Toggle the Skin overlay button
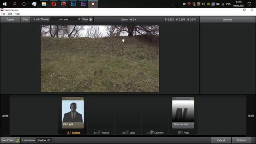 25,20
